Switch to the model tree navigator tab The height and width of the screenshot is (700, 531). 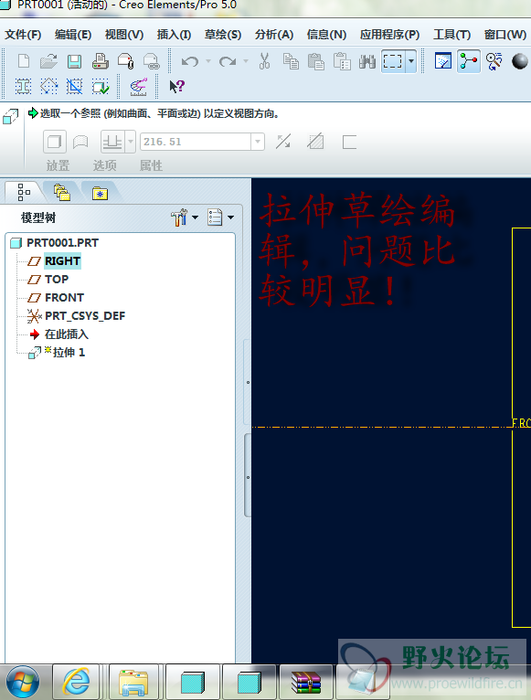tap(24, 193)
